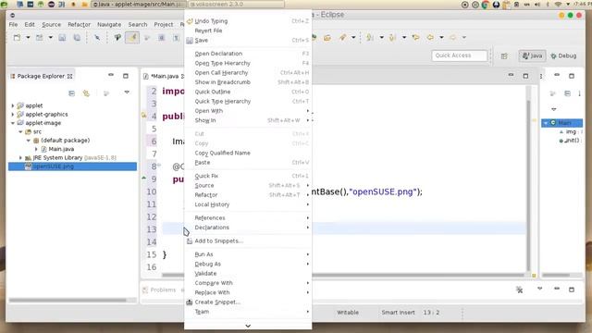
Task: Expand the applet project node
Action: coord(13,105)
